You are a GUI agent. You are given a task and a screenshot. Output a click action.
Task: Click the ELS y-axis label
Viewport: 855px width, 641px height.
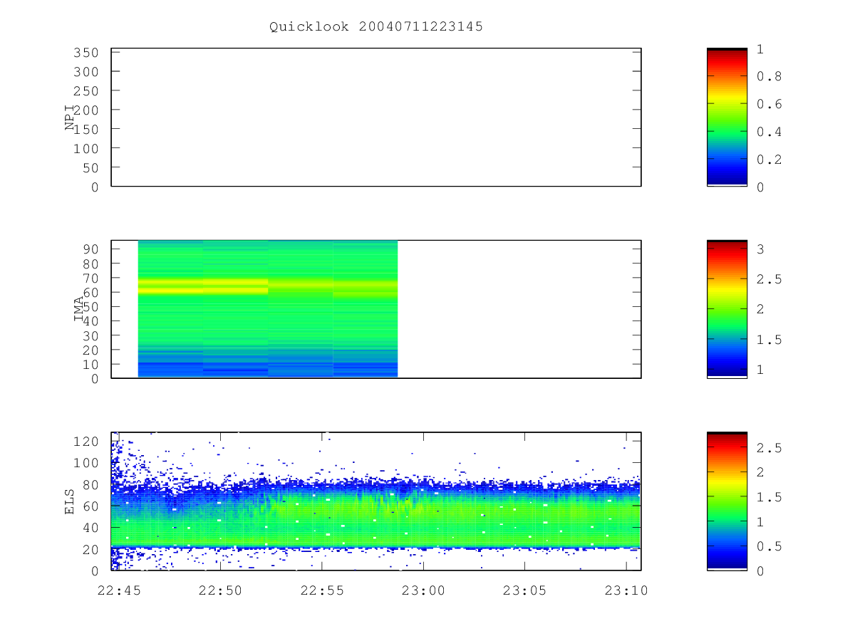tap(70, 501)
